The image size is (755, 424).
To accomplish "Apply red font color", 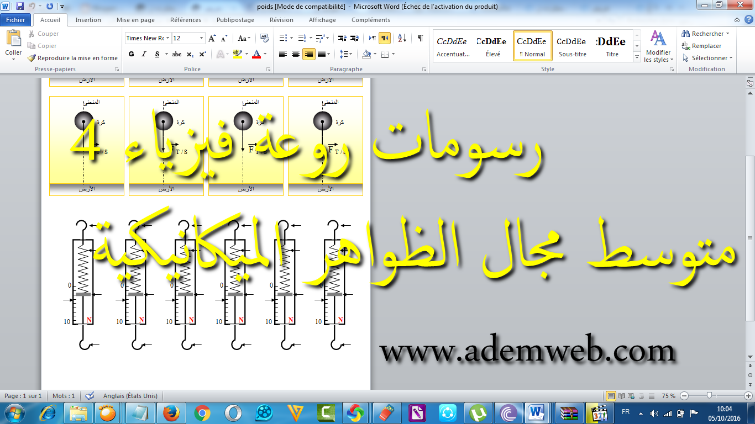I will pos(256,54).
